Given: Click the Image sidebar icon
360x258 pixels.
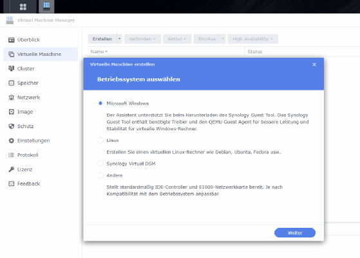Looking at the screenshot, I should click(11, 112).
